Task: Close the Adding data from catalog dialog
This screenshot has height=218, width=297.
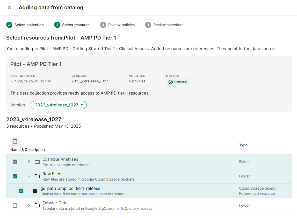Action: [9, 7]
